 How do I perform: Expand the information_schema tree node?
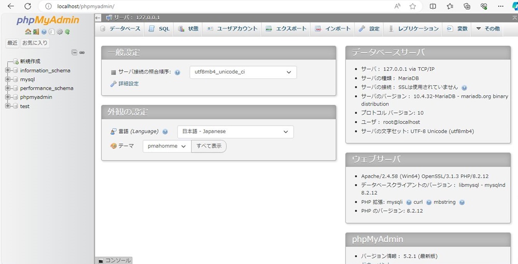8,70
